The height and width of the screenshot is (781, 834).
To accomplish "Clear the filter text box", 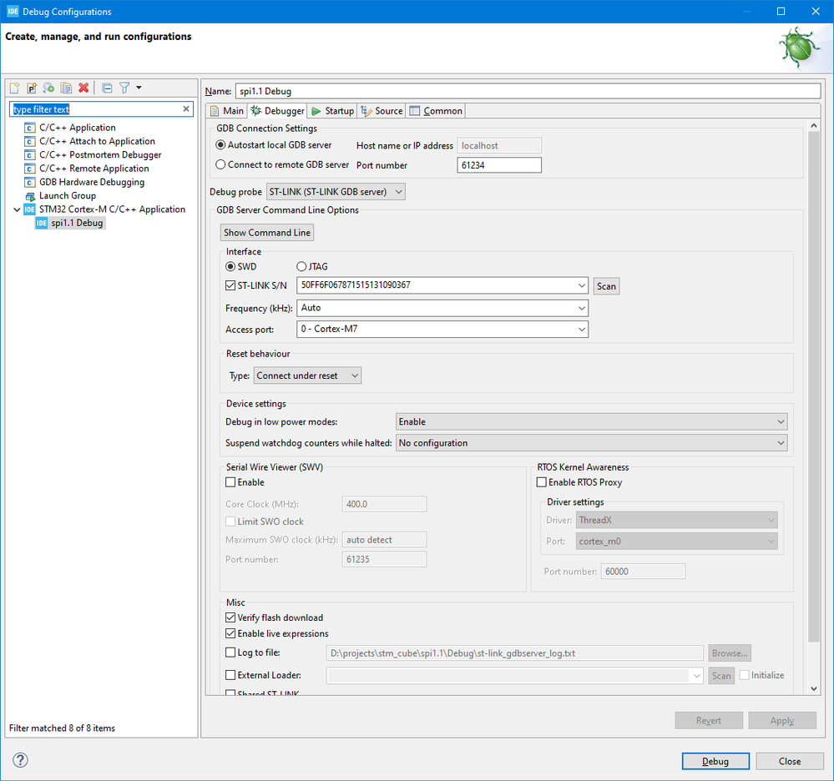I will coord(186,109).
